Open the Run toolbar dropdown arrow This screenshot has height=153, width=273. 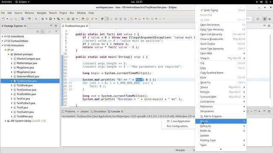pyautogui.click(x=54, y=19)
